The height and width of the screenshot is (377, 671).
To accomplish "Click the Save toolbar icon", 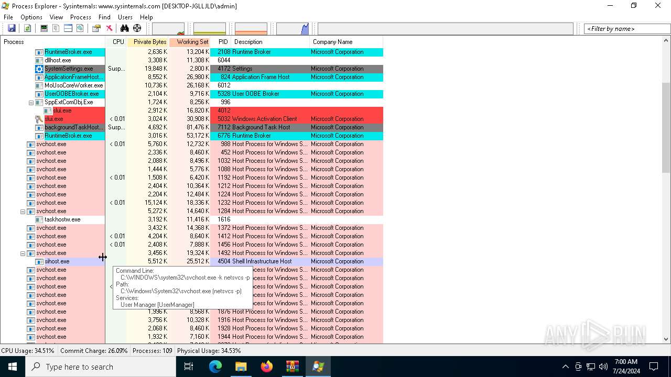I will pos(12,28).
